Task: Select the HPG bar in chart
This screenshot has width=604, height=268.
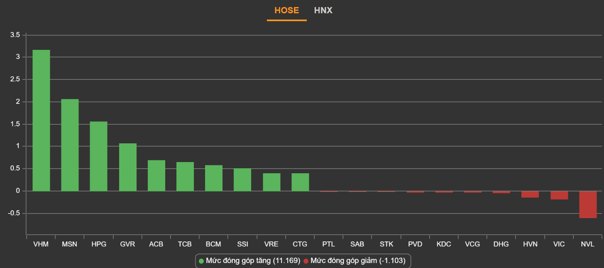Action: click(x=99, y=156)
